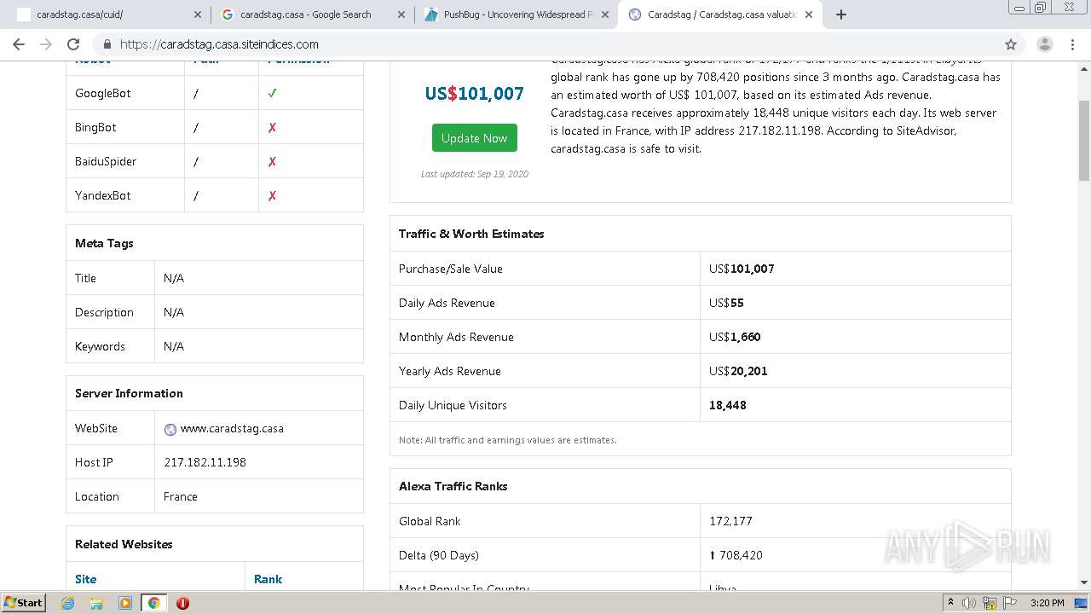Select the Monthly Ads Revenue value US$1,660

[735, 337]
